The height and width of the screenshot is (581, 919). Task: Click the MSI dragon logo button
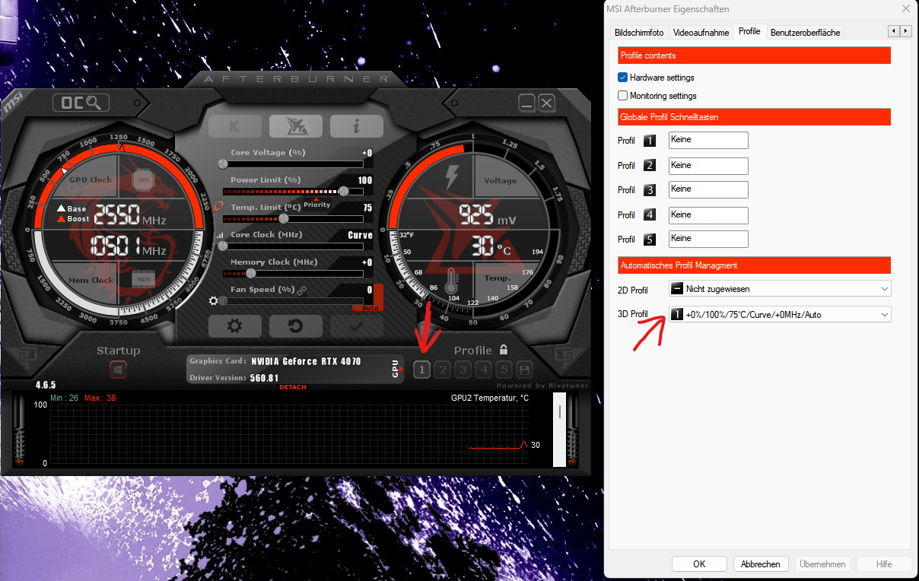[x=295, y=126]
